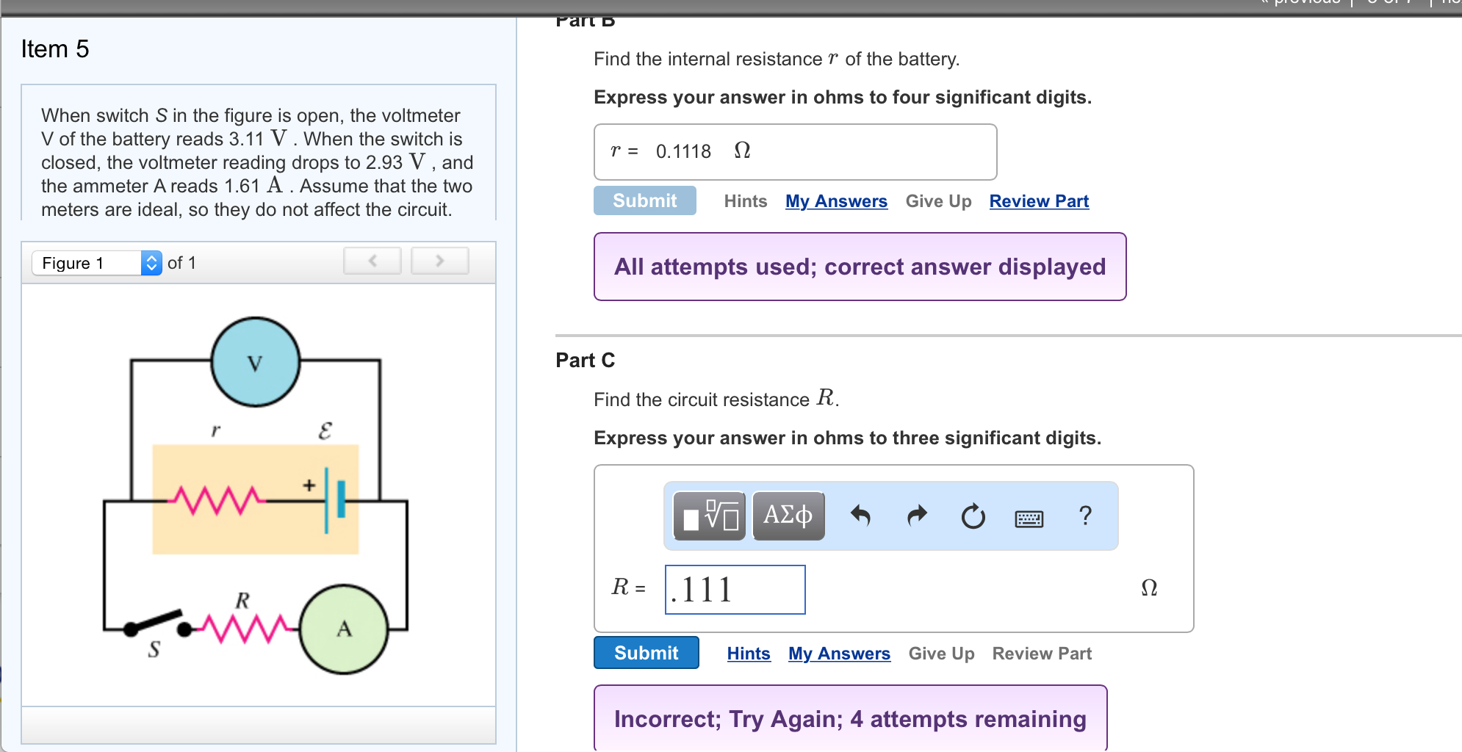Reset the answer with the circular arrow
The height and width of the screenshot is (752, 1462).
[x=973, y=517]
